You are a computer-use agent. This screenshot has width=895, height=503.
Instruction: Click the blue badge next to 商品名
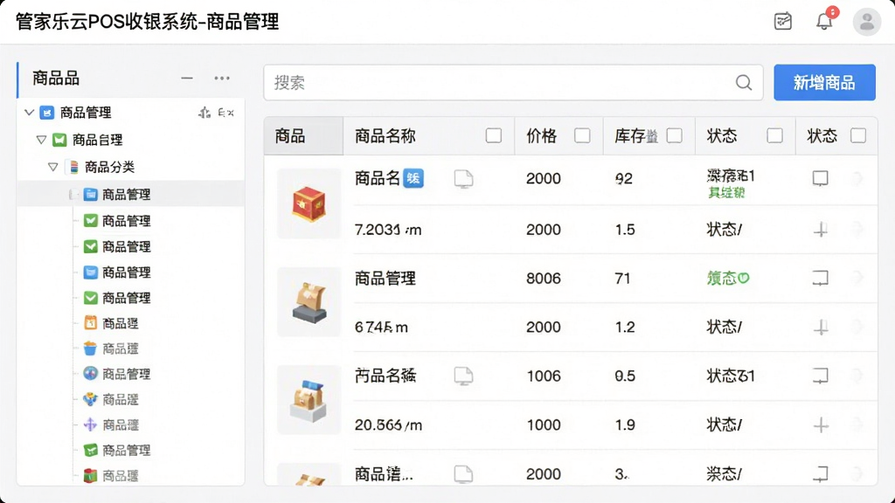(413, 178)
